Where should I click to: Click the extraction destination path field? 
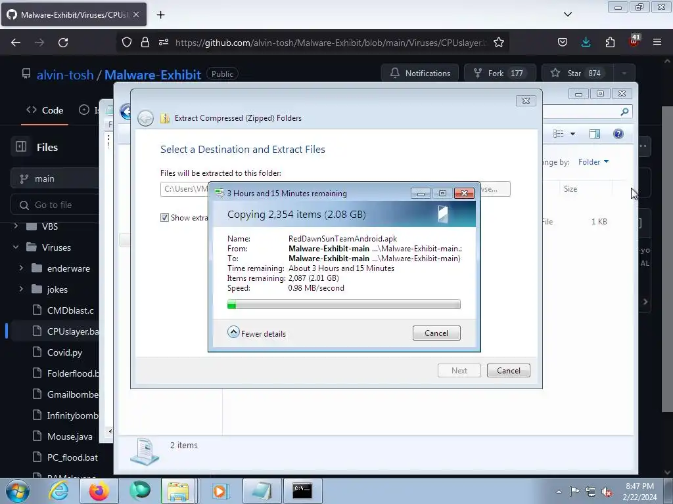click(184, 189)
